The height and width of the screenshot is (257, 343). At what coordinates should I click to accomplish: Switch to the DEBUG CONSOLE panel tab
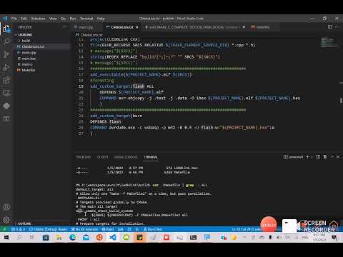[126, 157]
